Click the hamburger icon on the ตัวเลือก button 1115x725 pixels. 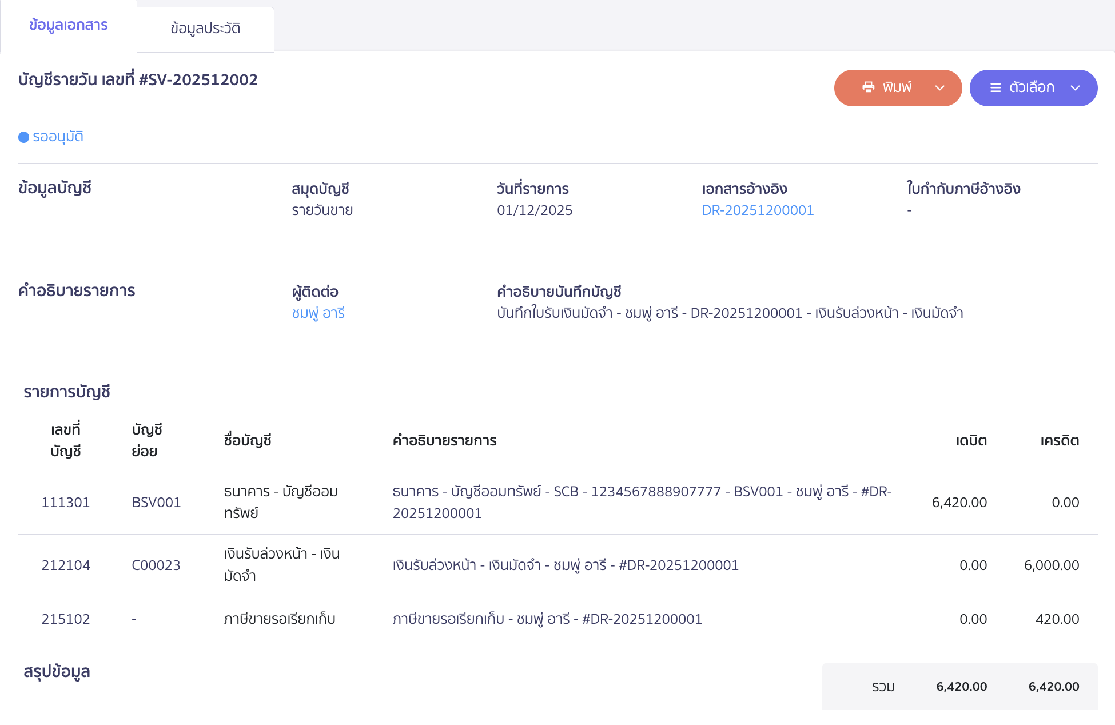coord(995,87)
